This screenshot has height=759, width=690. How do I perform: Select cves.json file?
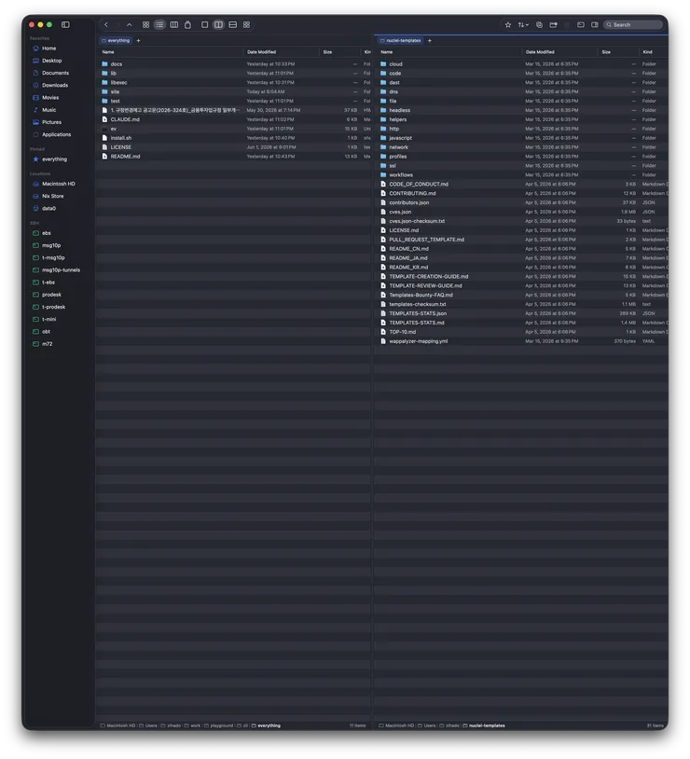[521, 212]
